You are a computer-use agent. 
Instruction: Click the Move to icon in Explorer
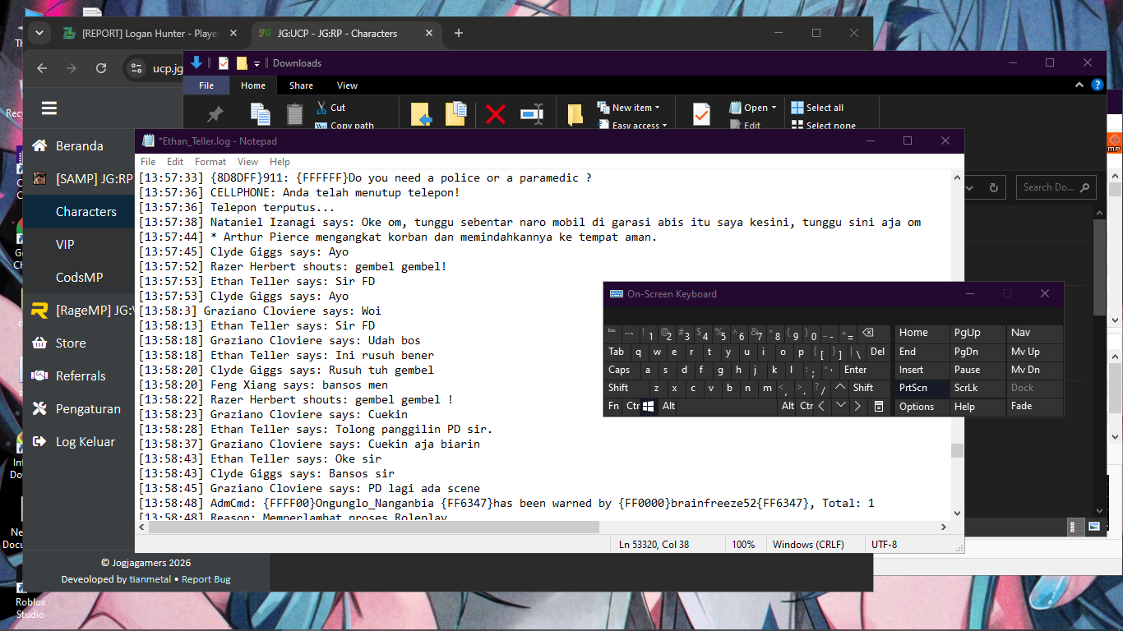pyautogui.click(x=421, y=114)
